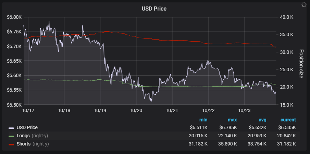This screenshot has height=154, width=310.
Task: Click the Shorts series red color swatch
Action: coord(11,144)
